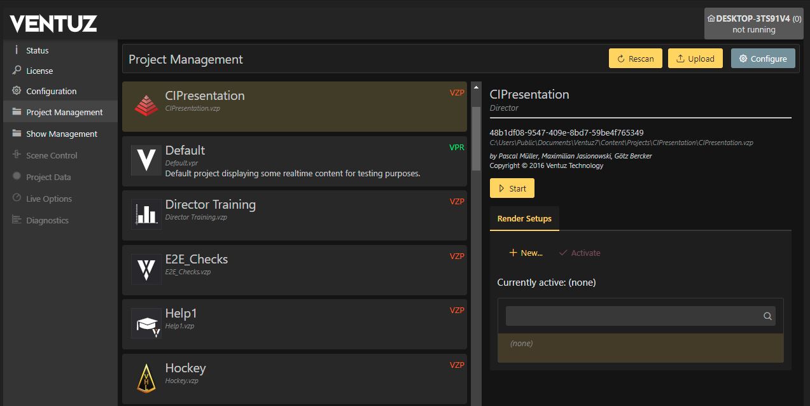Viewport: 810px width, 406px height.
Task: Click the E2E_Checks project icon
Action: pyautogui.click(x=146, y=269)
